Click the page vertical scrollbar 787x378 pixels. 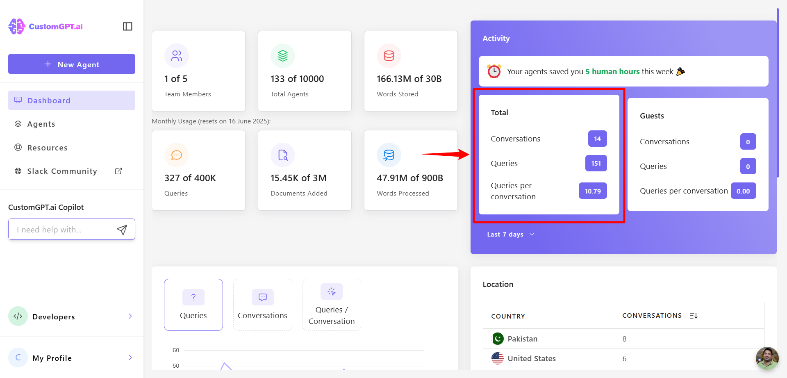point(778,92)
